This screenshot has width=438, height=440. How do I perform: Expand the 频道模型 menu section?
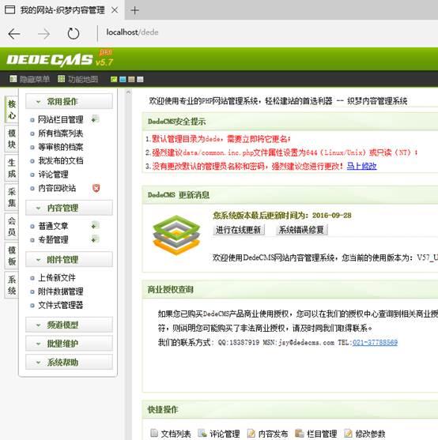(69, 325)
